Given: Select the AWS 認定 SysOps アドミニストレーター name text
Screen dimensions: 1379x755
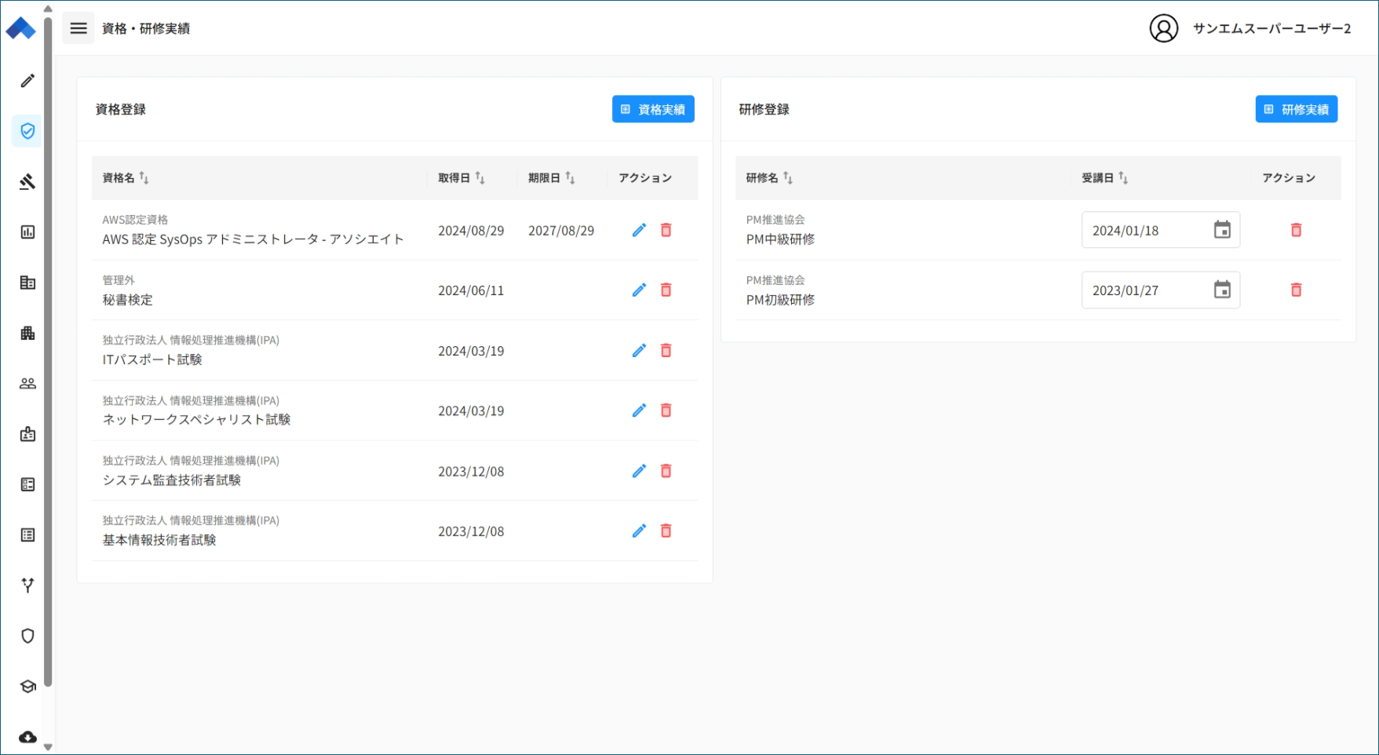Looking at the screenshot, I should coord(253,239).
